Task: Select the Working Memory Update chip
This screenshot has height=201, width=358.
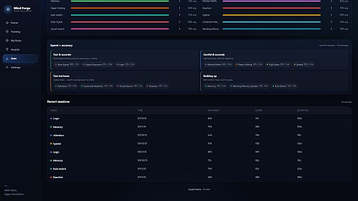Action: click(x=249, y=86)
